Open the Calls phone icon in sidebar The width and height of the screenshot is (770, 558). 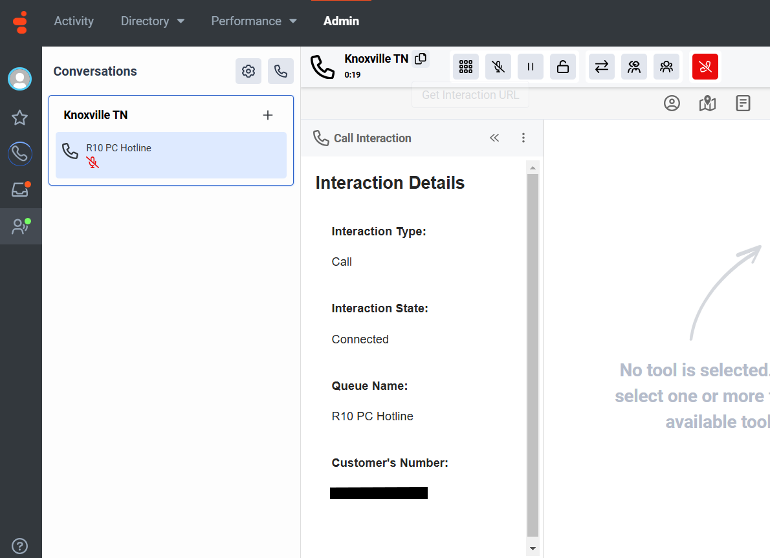click(19, 154)
